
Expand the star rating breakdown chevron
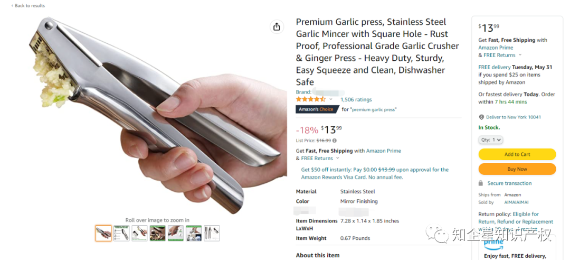click(331, 99)
